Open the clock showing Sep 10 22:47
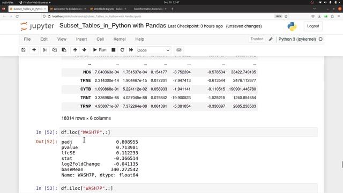 [x=171, y=2]
